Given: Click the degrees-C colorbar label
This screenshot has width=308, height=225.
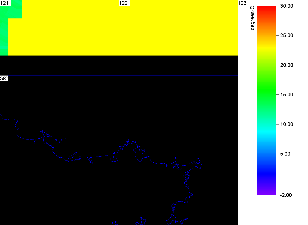Looking at the screenshot, I should coord(252,18).
